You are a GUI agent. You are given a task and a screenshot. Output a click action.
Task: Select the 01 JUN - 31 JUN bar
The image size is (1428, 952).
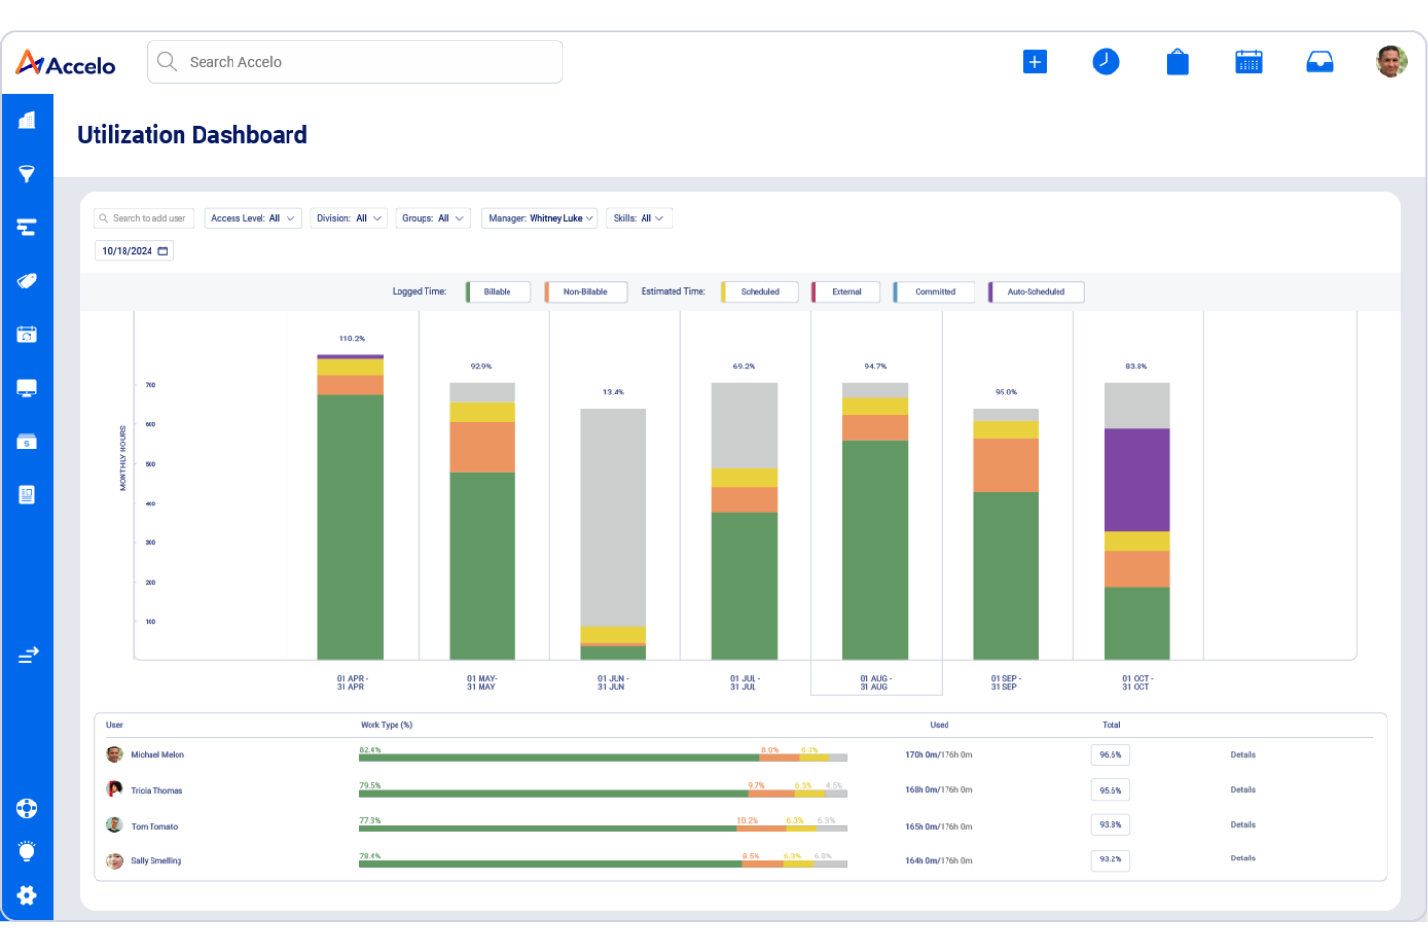pos(613,534)
